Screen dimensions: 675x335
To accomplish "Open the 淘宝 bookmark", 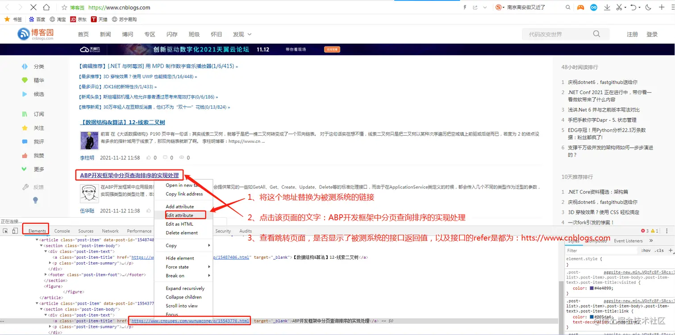I will (x=58, y=19).
